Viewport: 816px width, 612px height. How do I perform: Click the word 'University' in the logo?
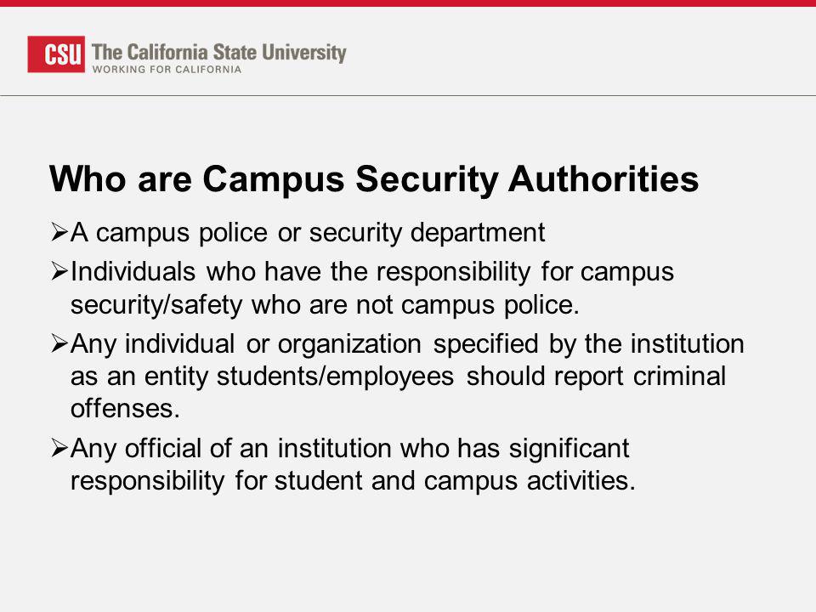(x=304, y=53)
